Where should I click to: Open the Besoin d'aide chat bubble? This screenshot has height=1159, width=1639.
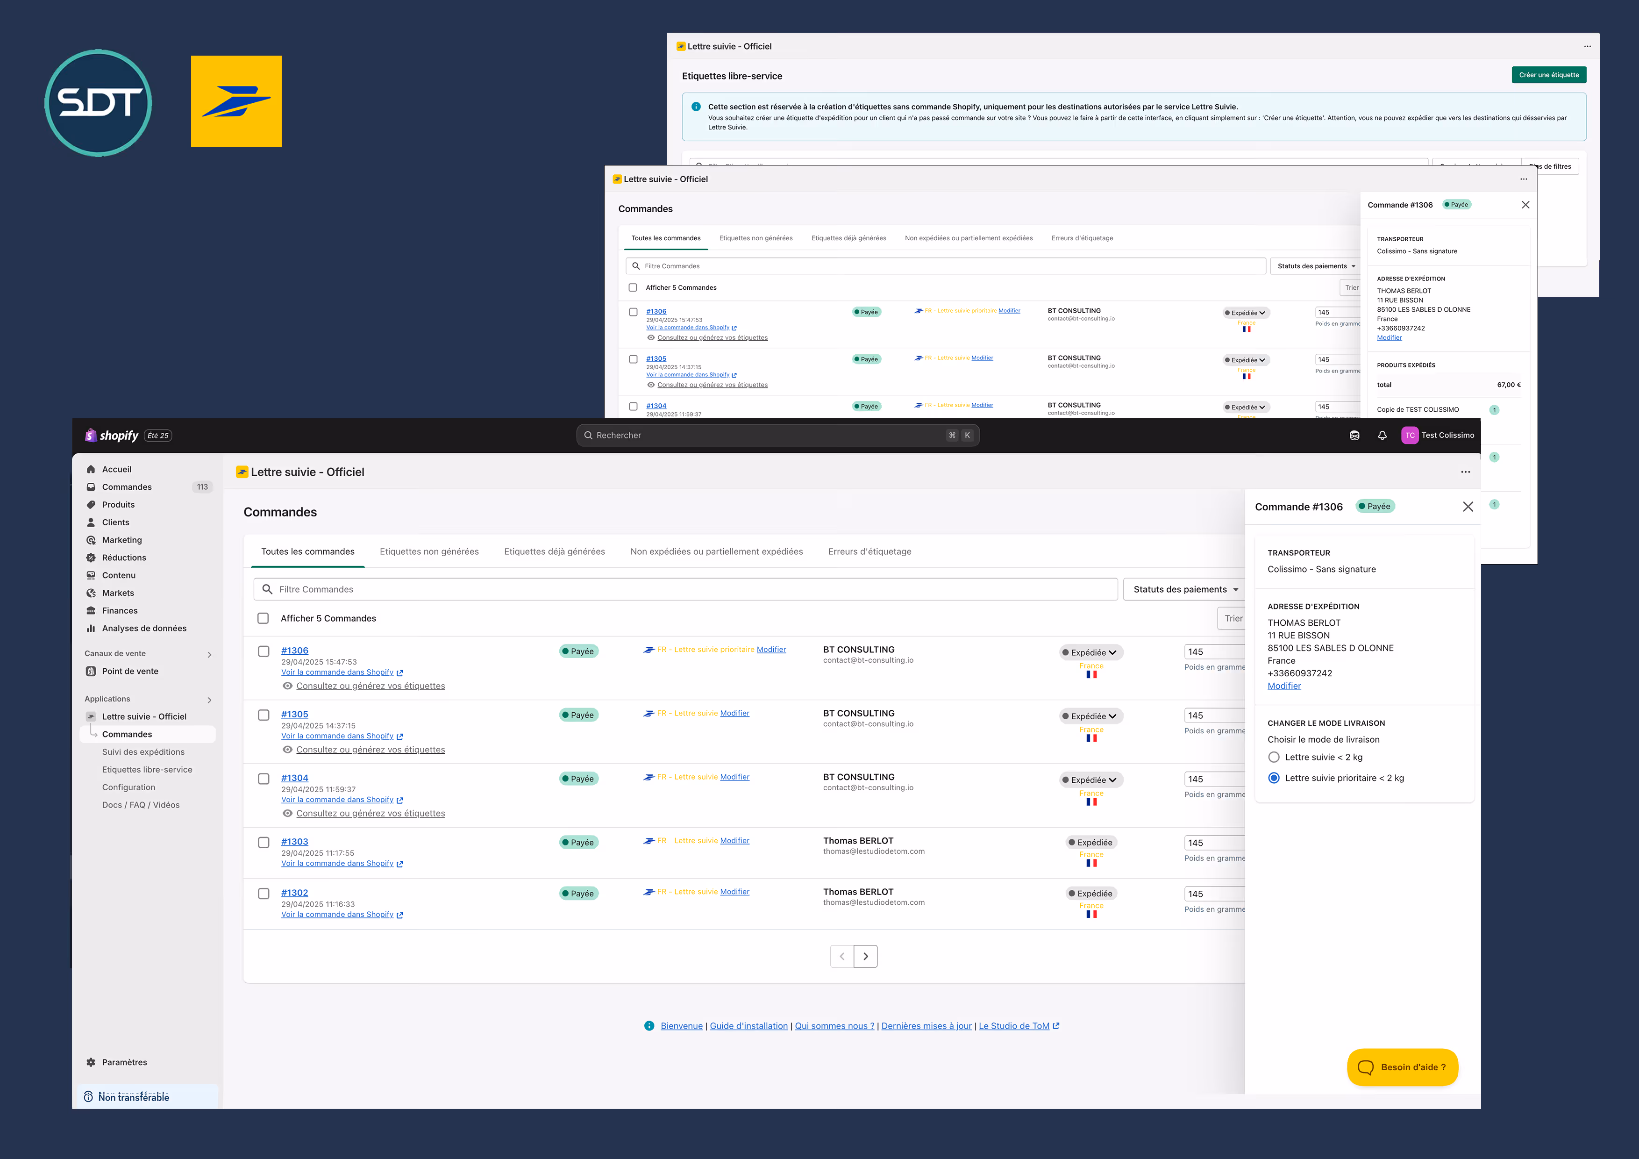click(x=1402, y=1067)
